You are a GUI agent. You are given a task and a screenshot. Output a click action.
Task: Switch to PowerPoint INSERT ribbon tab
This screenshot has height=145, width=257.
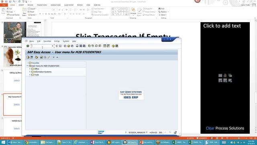pos(21,5)
